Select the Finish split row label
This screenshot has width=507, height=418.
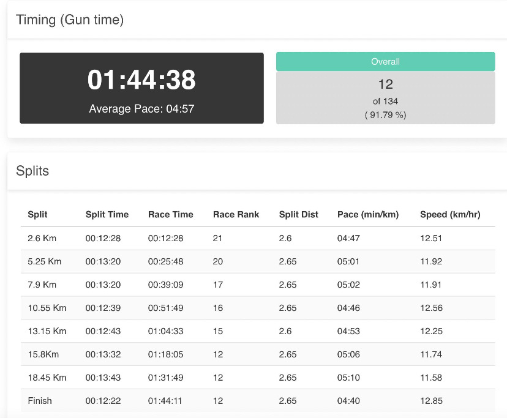pyautogui.click(x=40, y=401)
